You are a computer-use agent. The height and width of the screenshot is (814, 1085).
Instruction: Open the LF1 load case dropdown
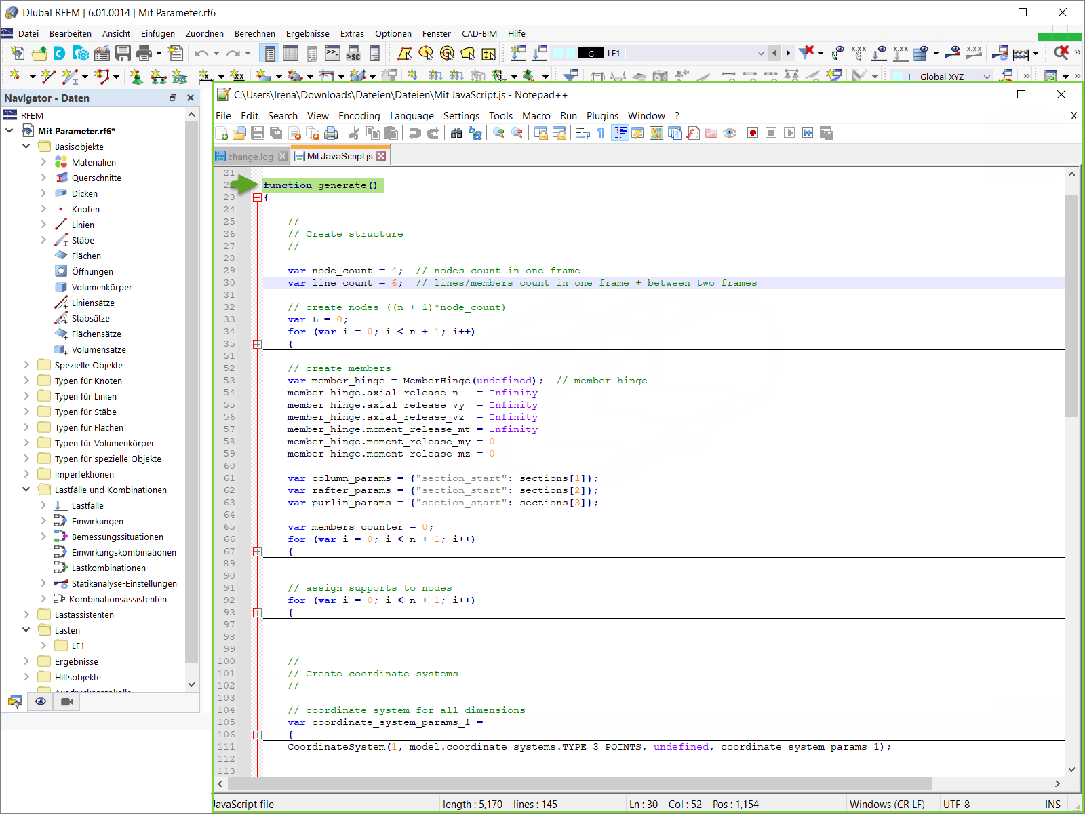click(760, 53)
